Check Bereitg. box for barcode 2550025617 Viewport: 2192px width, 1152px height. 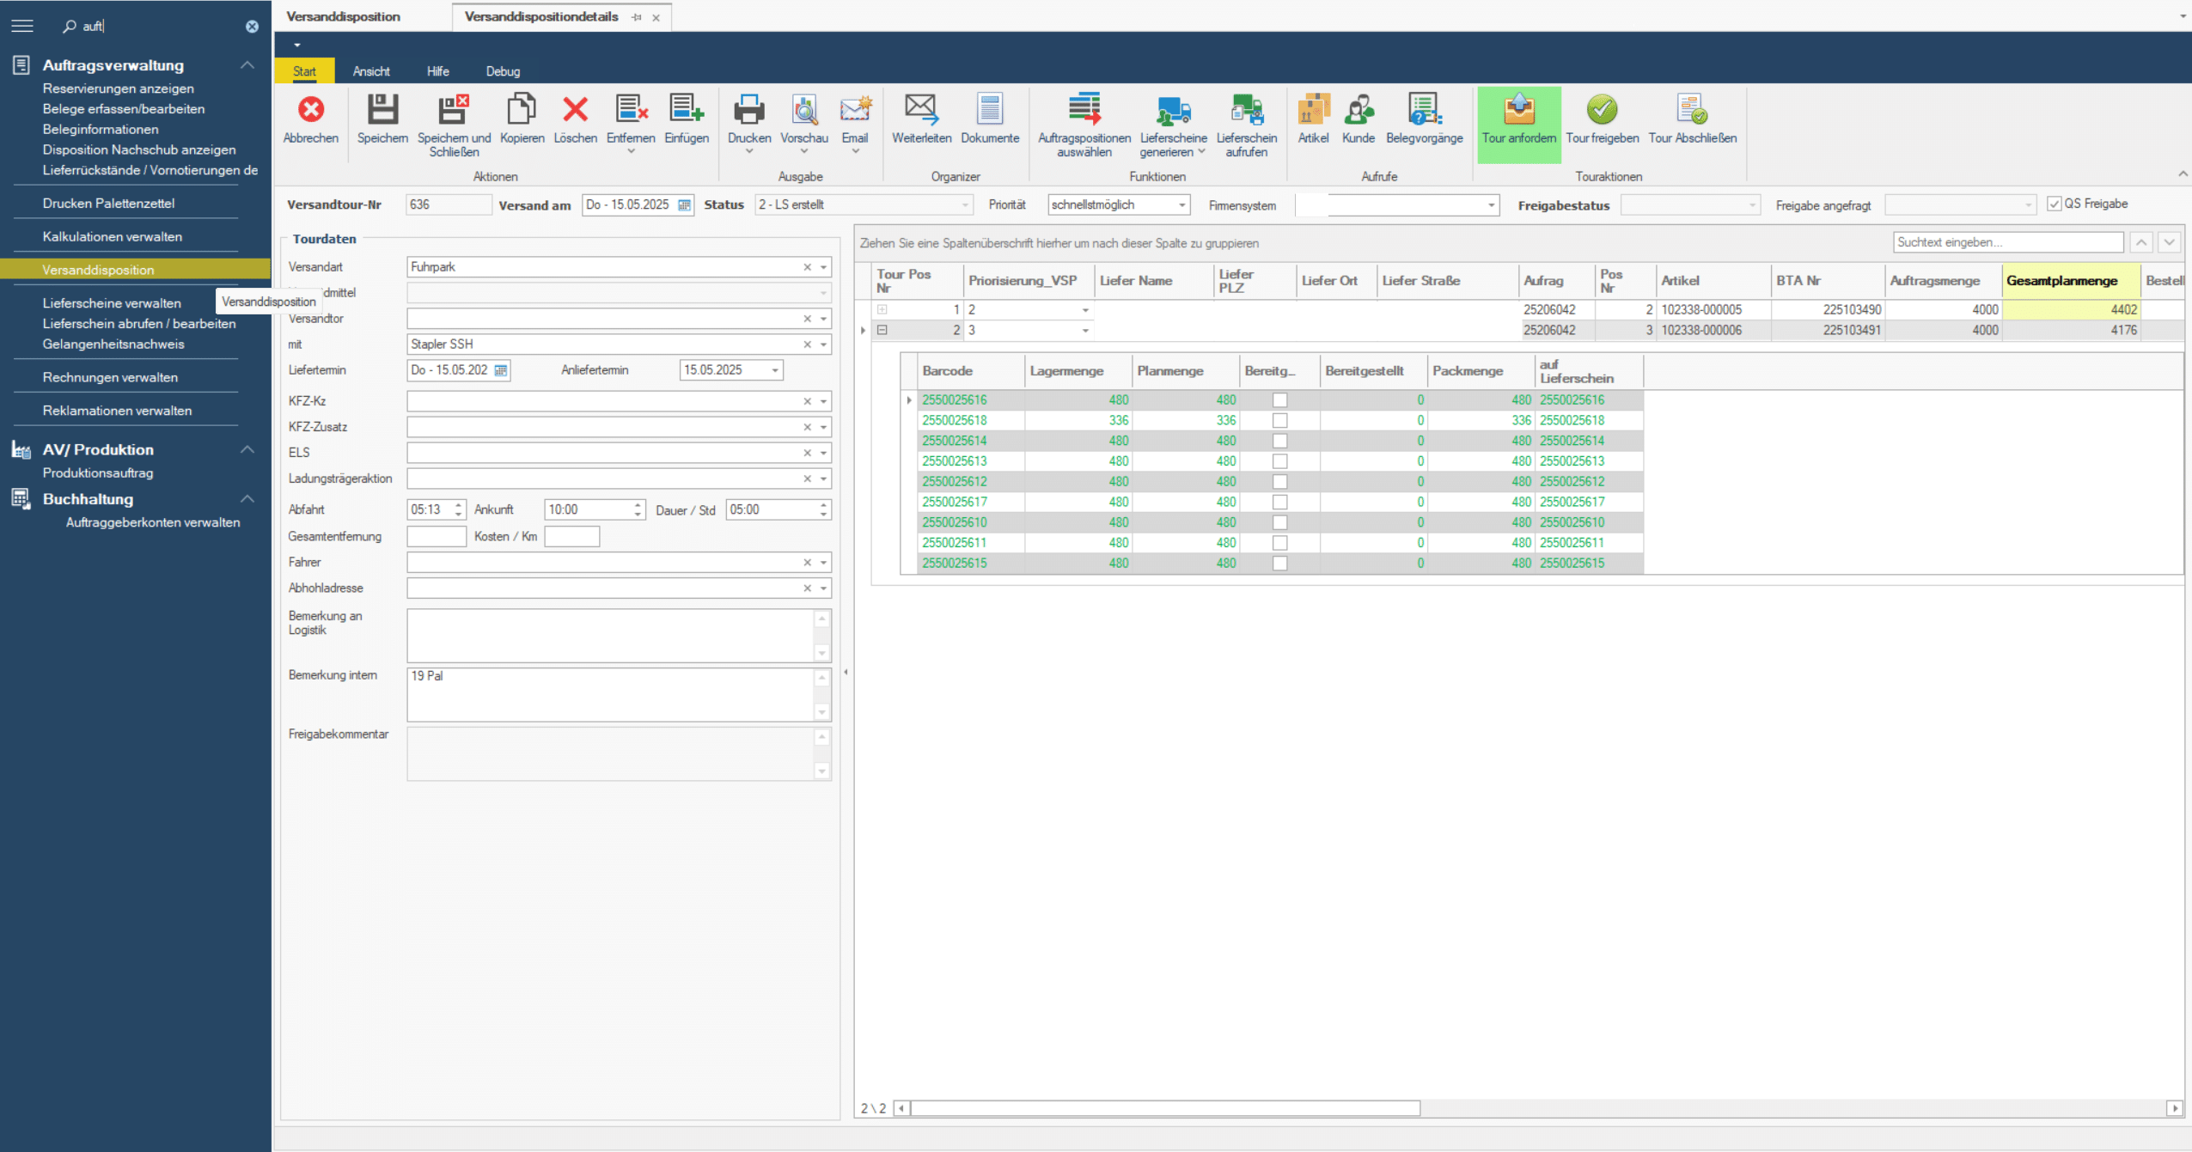point(1279,502)
